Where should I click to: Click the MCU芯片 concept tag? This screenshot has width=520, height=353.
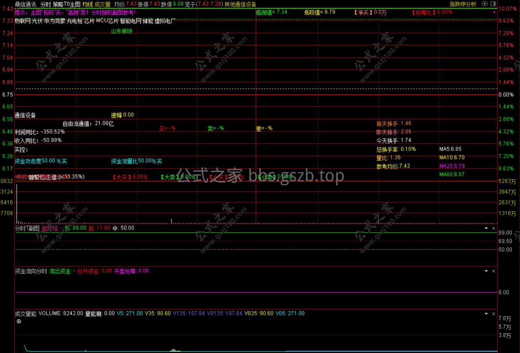click(107, 21)
